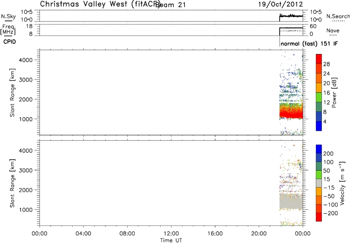
Task: Click the title 'Christmas Valley West (fitACF)'
Action: point(100,4)
